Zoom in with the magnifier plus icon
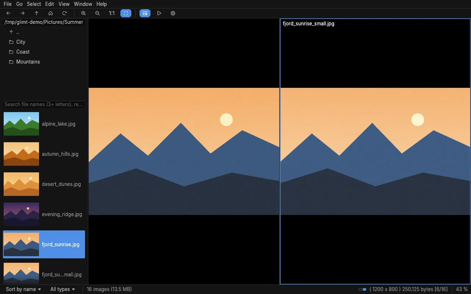The width and height of the screenshot is (471, 294). [x=84, y=13]
